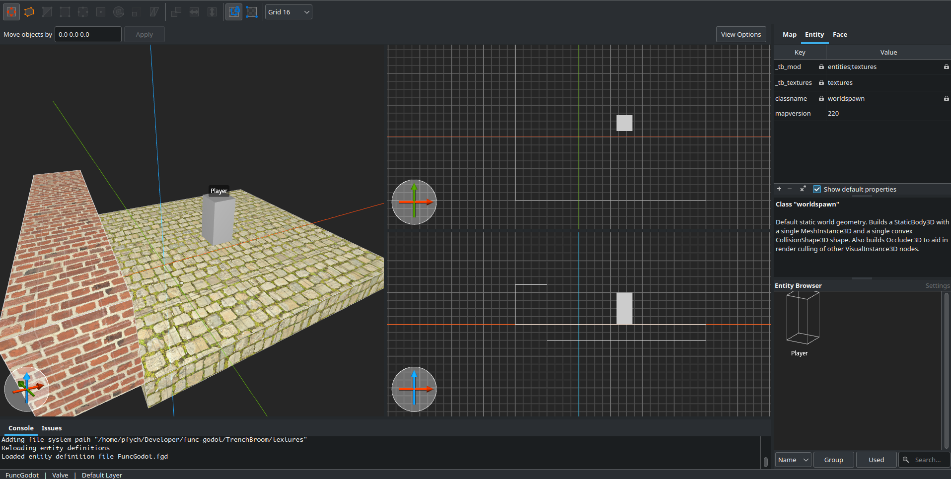Add a new entity property with plus icon
Screen dimensions: 951x479
pos(779,189)
